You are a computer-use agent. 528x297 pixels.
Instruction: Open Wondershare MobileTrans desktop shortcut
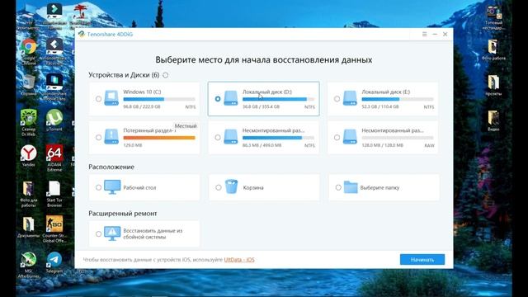tap(54, 82)
